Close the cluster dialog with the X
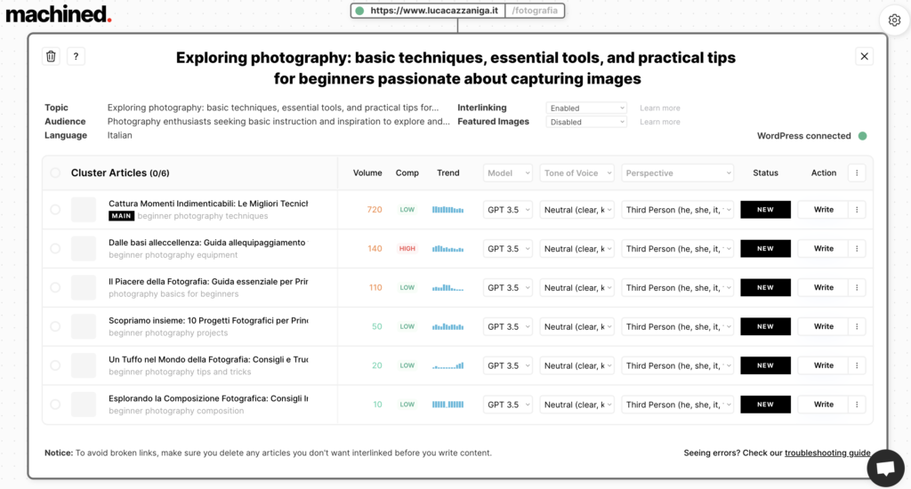This screenshot has width=911, height=489. coord(864,56)
